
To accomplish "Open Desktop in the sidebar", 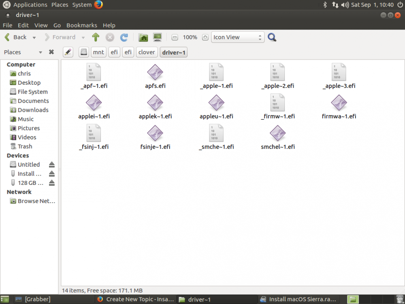I will (x=25, y=83).
